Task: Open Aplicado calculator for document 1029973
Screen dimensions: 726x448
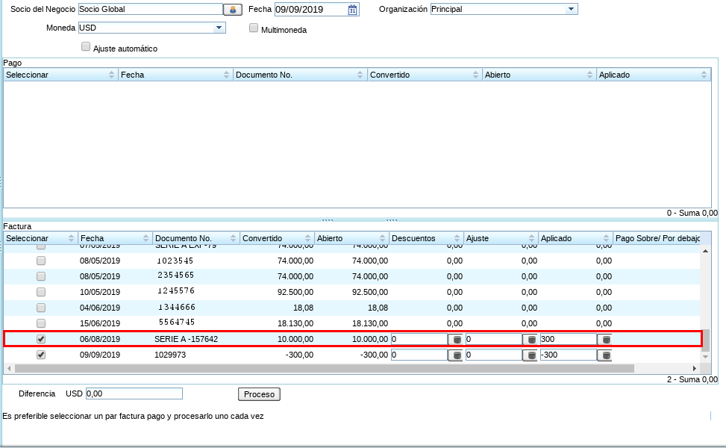Action: [605, 355]
